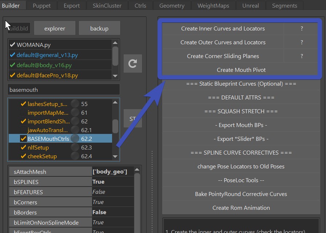326x233 pixels.
Task: Click the Create Mouth Pivot button
Action: tap(241, 70)
